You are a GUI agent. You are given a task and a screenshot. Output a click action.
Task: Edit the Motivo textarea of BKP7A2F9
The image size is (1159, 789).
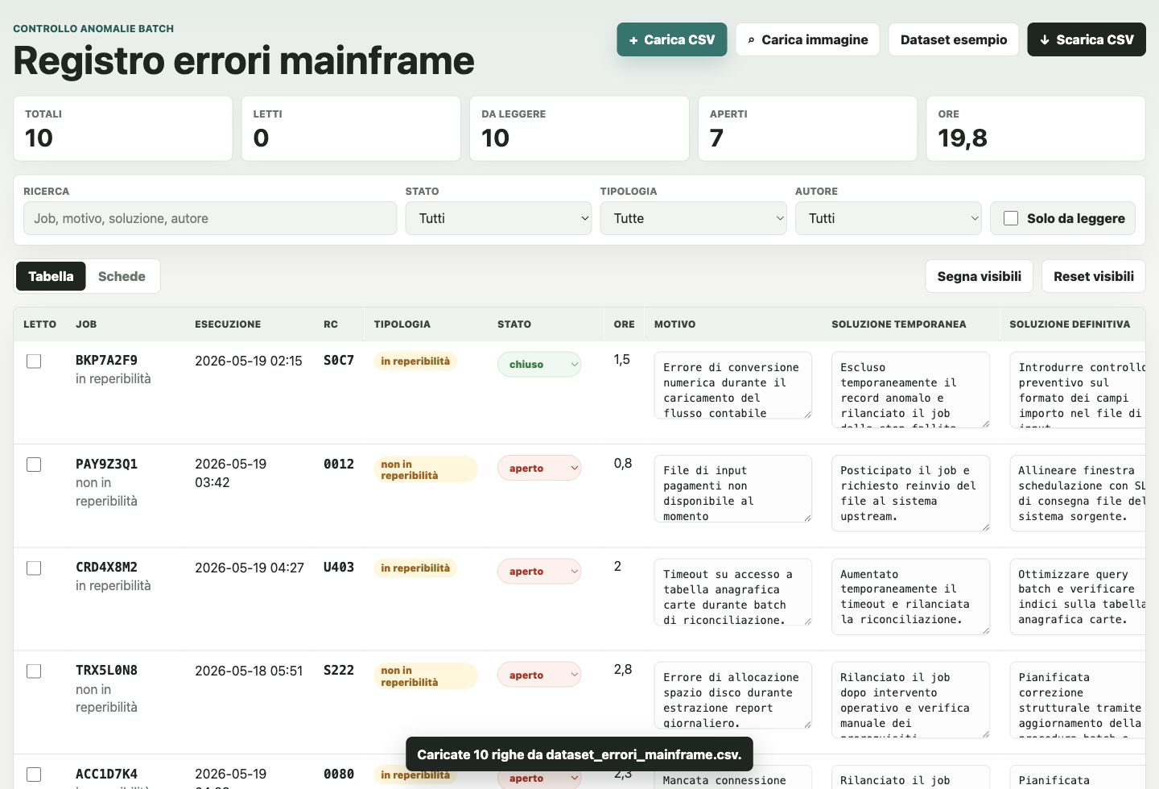[x=732, y=386]
